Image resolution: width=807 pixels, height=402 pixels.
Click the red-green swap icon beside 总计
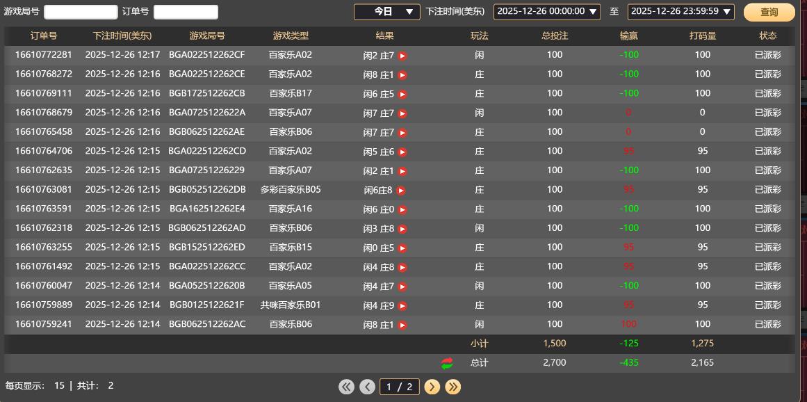[x=446, y=363]
